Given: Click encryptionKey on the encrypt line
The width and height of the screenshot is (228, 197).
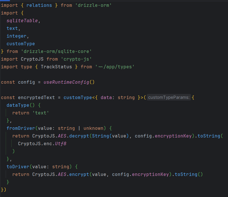Looking at the screenshot, I should point(150,174).
